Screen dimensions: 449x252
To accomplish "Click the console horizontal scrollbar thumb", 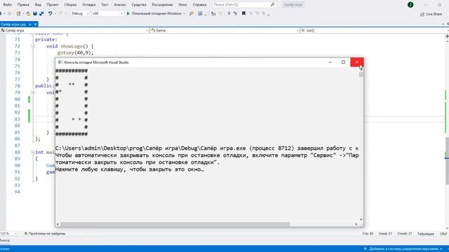I will 175,224.
